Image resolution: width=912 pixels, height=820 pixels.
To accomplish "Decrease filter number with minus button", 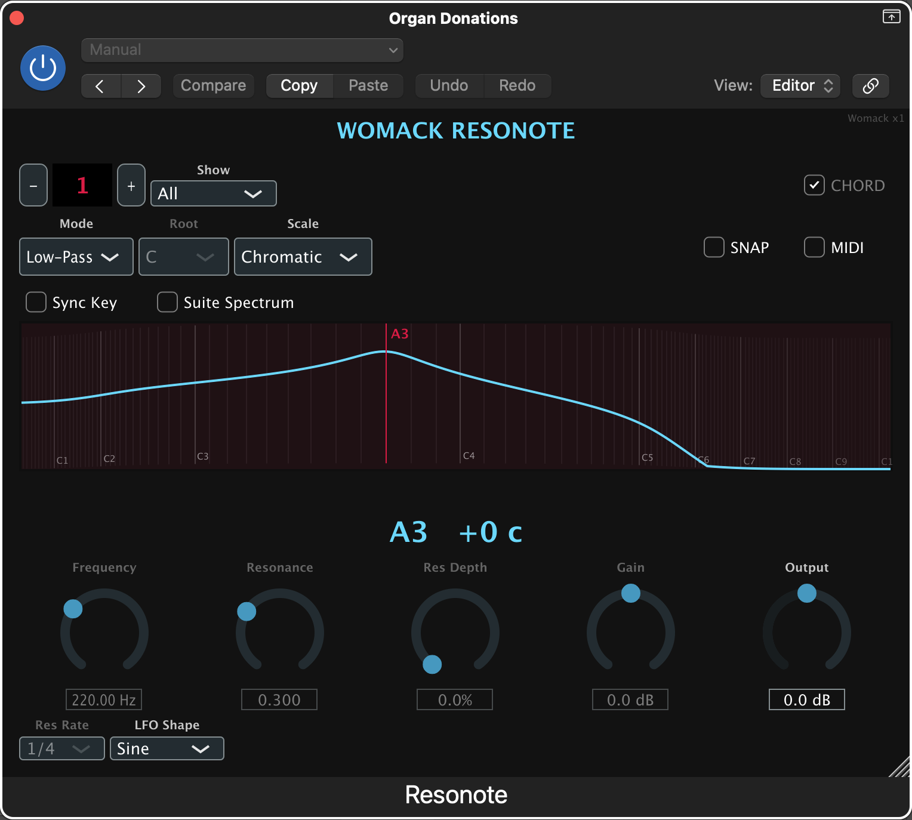I will (x=33, y=185).
